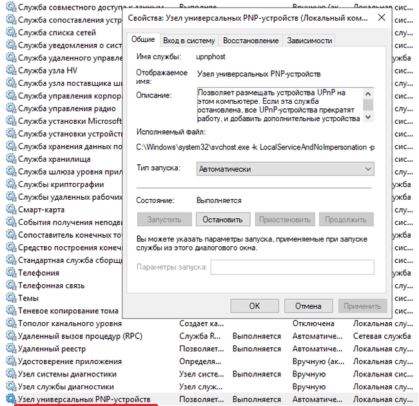Select the Телефония service gear icon
Image resolution: width=419 pixels, height=406 pixels.
point(10,273)
